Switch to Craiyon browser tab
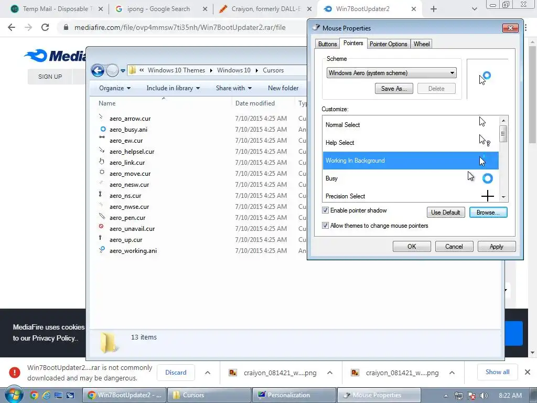The width and height of the screenshot is (537, 403). pyautogui.click(x=265, y=9)
